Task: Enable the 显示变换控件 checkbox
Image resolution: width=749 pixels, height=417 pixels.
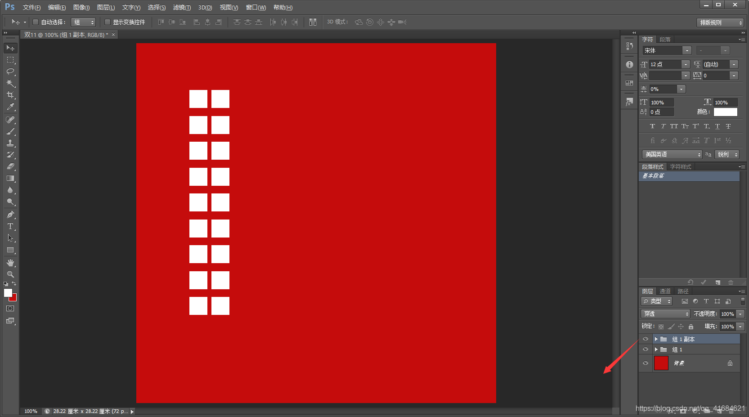Action: [108, 22]
